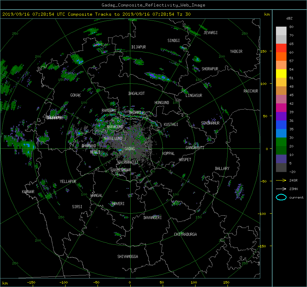Viewport: 307px width, 287px height.
Task: Select the red 65 dBZ color swatch
Action: pos(281,48)
